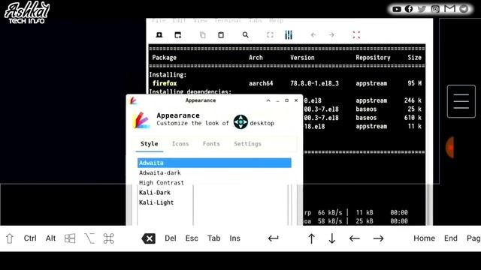The height and width of the screenshot is (270, 481).
Task: Tap the Ins key
Action: [234, 238]
